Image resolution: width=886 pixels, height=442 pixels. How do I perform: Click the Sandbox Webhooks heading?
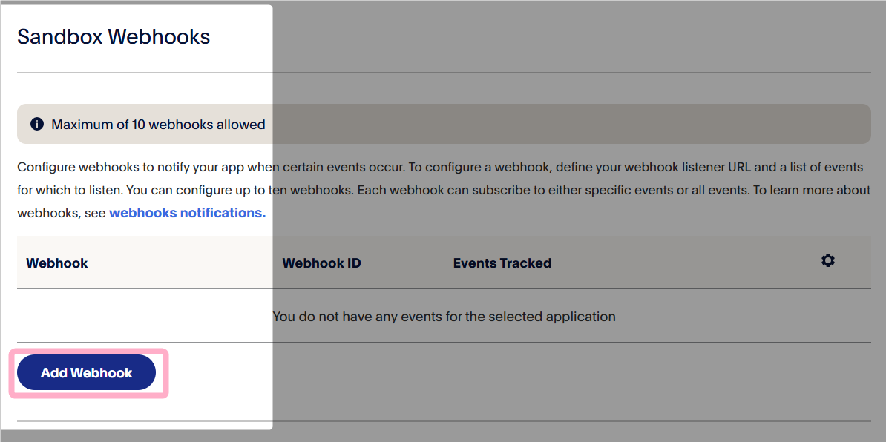(x=114, y=36)
